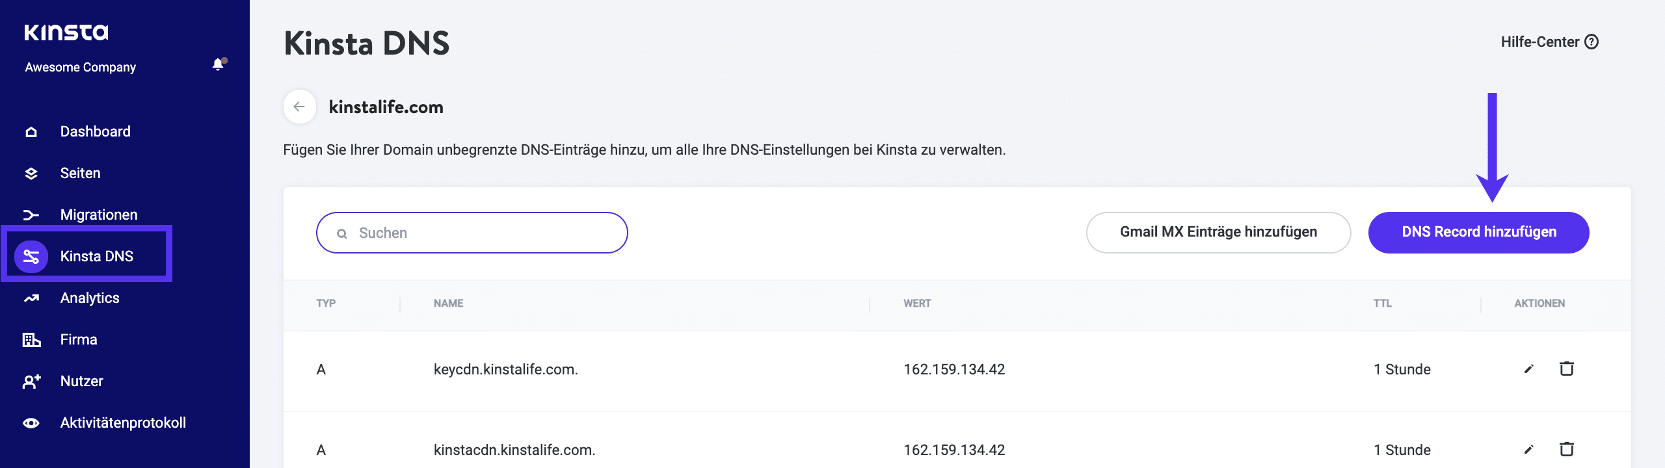Click the Suchen search field
This screenshot has height=468, width=1665.
[471, 232]
